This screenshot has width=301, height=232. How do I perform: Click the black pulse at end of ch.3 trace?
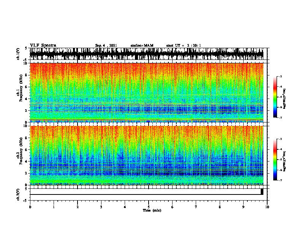(x=262, y=191)
